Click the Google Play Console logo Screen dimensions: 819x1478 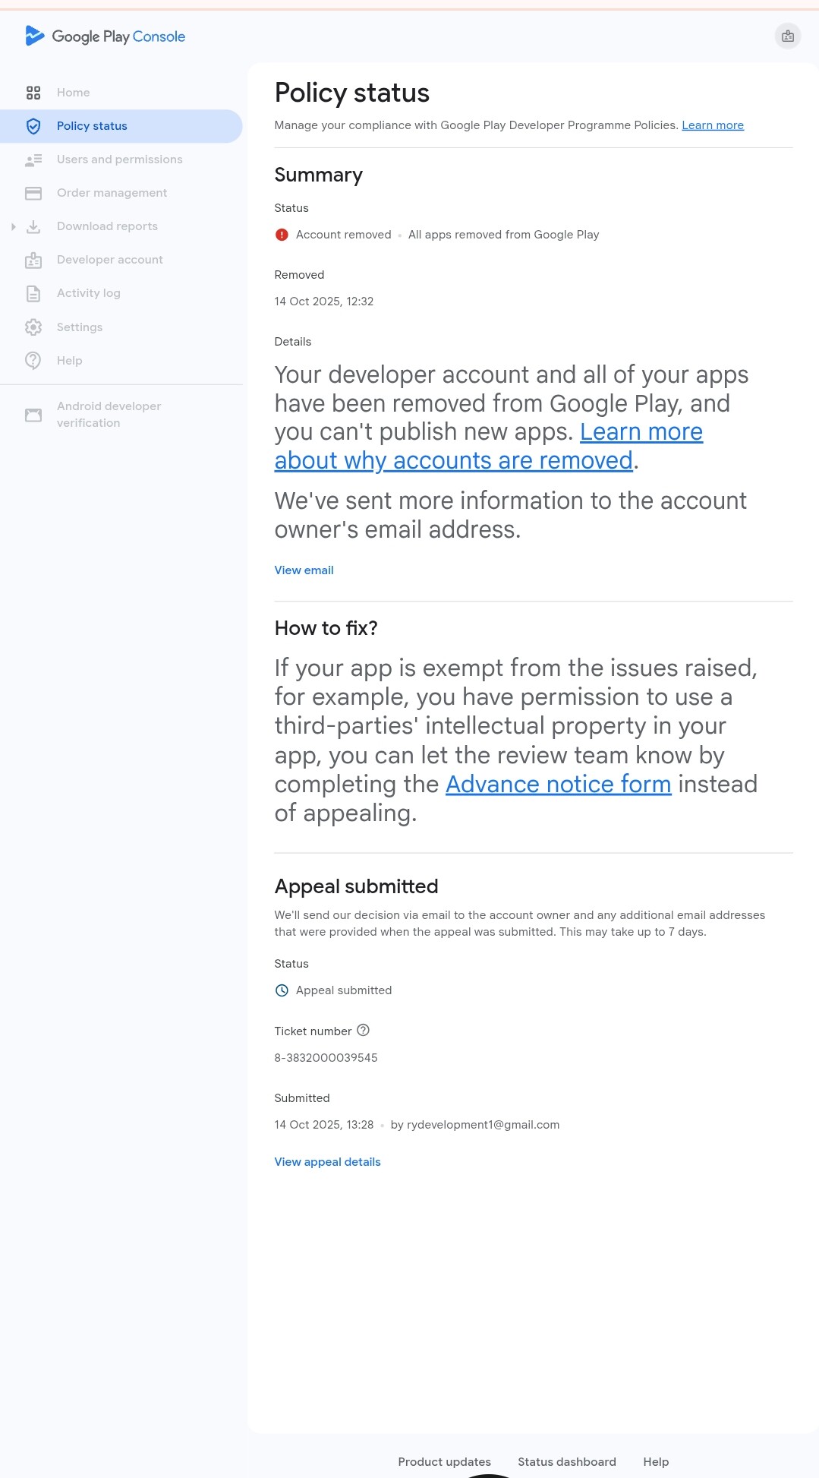point(106,36)
